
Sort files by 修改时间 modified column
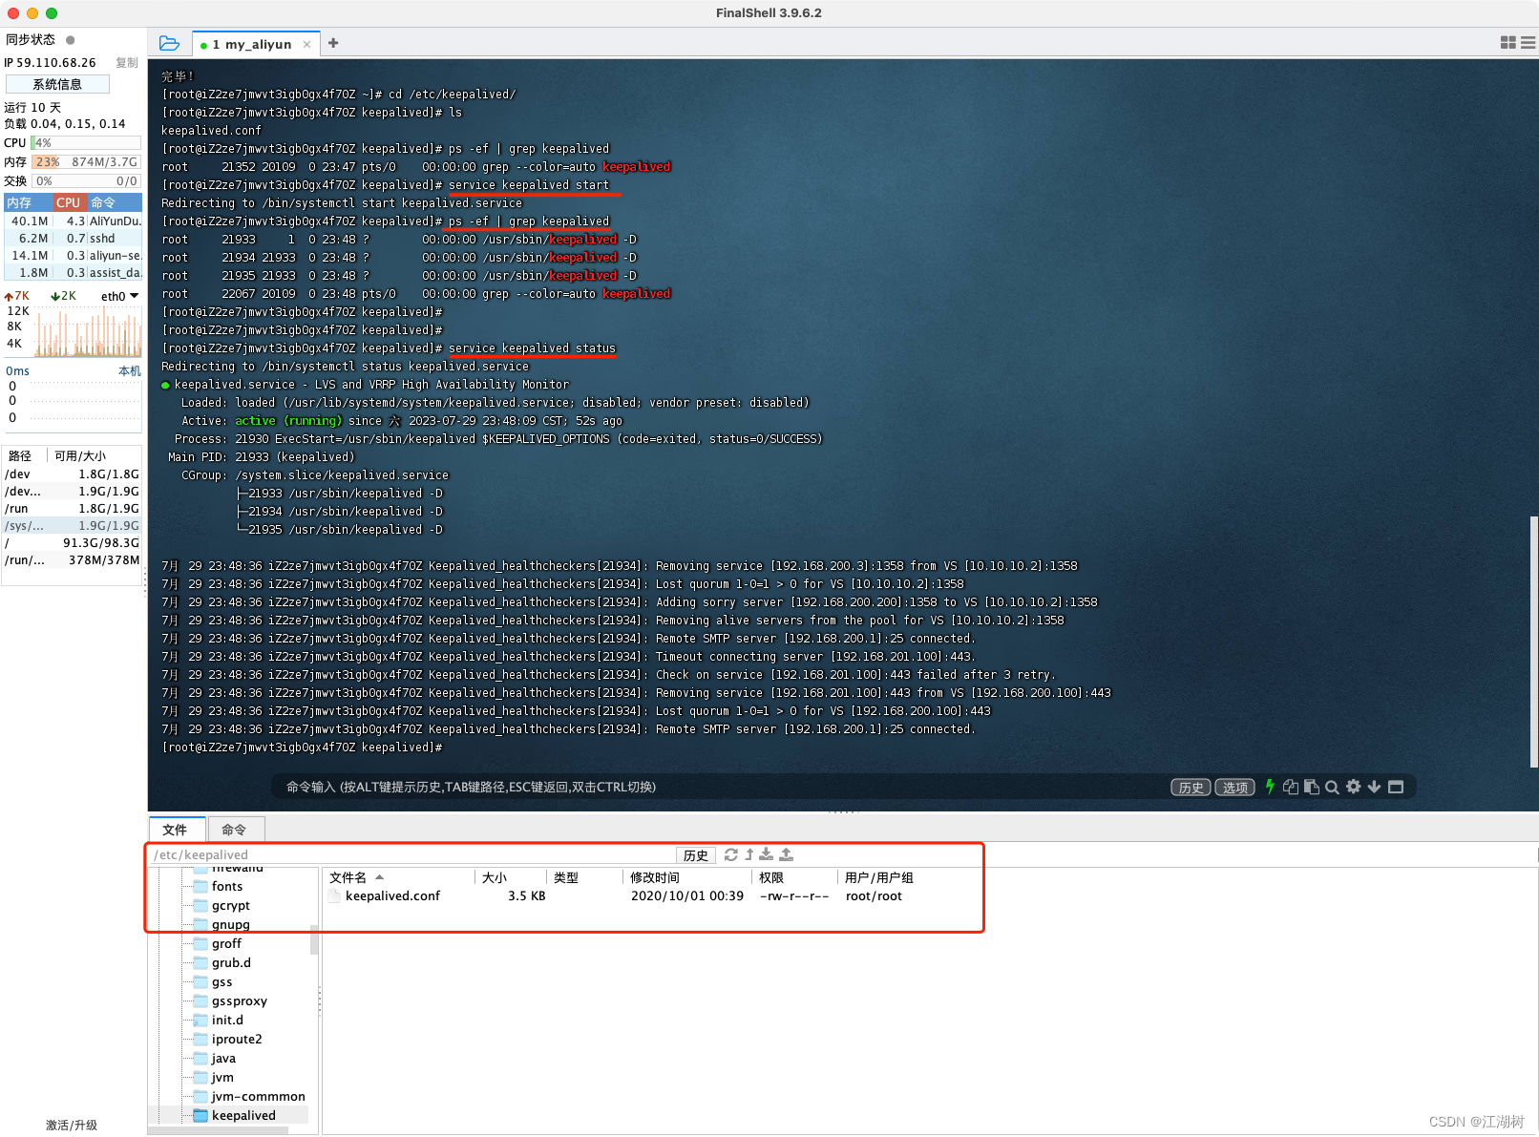pos(686,877)
